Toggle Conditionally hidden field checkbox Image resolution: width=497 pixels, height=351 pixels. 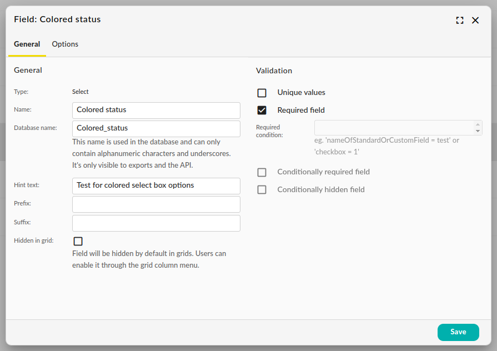(x=262, y=190)
